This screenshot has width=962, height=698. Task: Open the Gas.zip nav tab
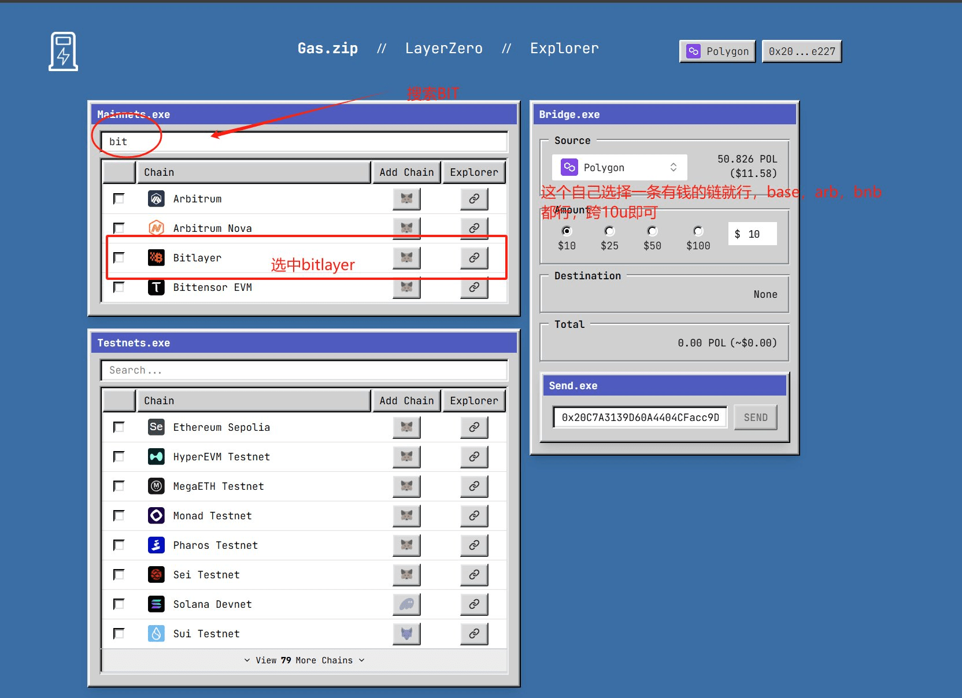click(x=328, y=49)
